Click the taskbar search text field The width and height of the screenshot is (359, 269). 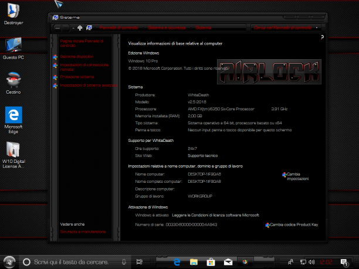coord(76,262)
